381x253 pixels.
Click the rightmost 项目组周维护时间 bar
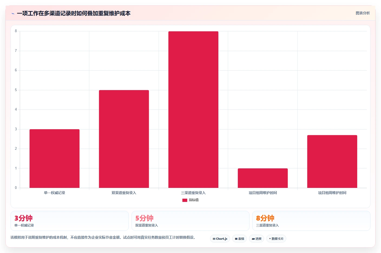click(x=332, y=161)
